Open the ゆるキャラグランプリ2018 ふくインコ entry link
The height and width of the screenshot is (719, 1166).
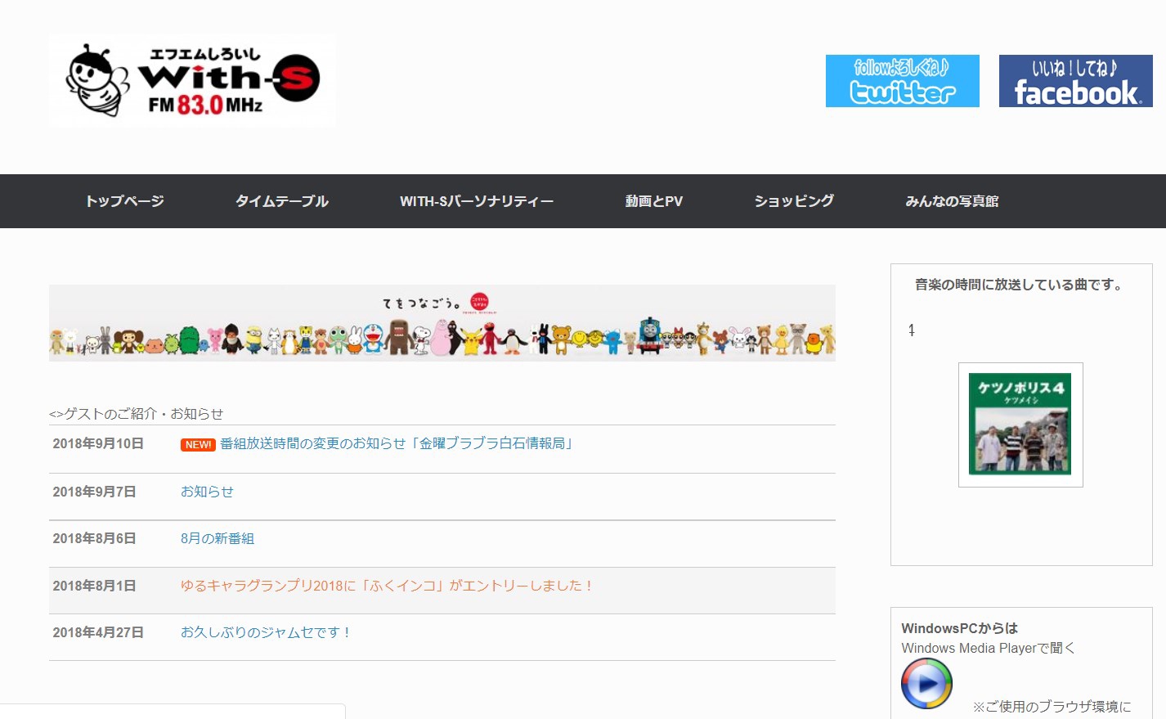pyautogui.click(x=388, y=586)
